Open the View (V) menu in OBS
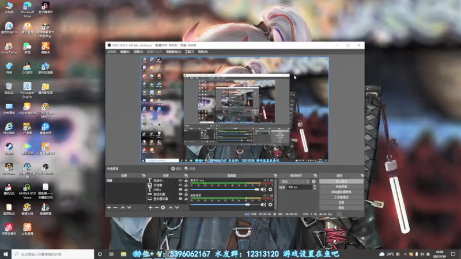The image size is (461, 259). [138, 52]
